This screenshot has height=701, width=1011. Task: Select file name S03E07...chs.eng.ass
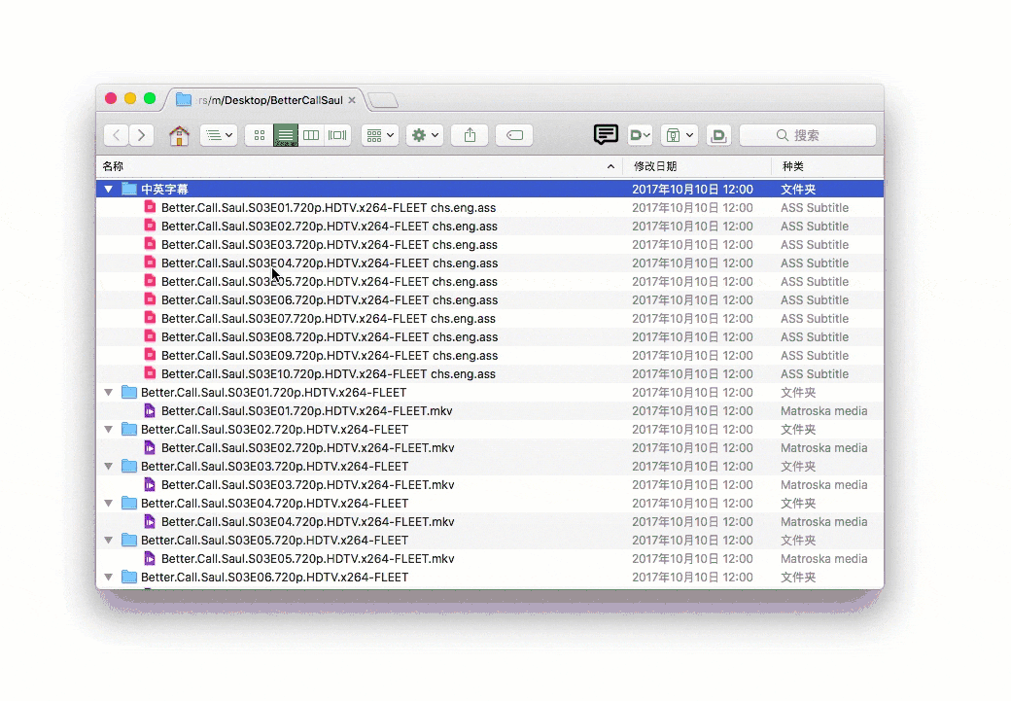click(x=329, y=319)
